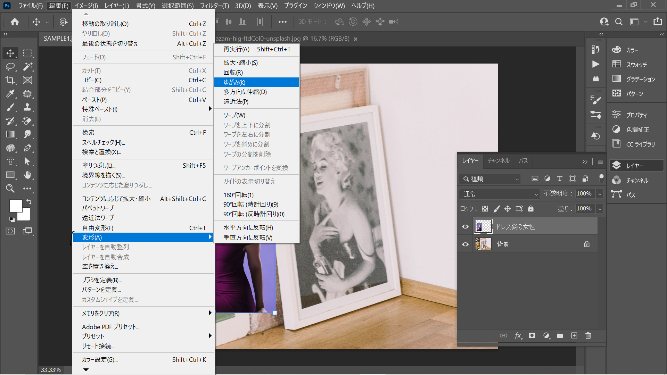Image resolution: width=667 pixels, height=375 pixels.
Task: Toggle lock position button
Action: pyautogui.click(x=508, y=209)
